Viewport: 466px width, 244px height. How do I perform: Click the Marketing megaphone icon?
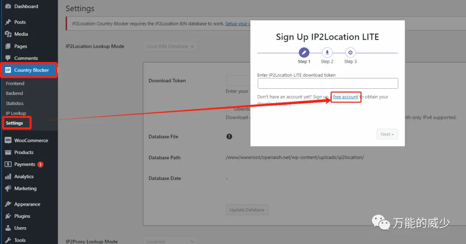tap(8, 188)
